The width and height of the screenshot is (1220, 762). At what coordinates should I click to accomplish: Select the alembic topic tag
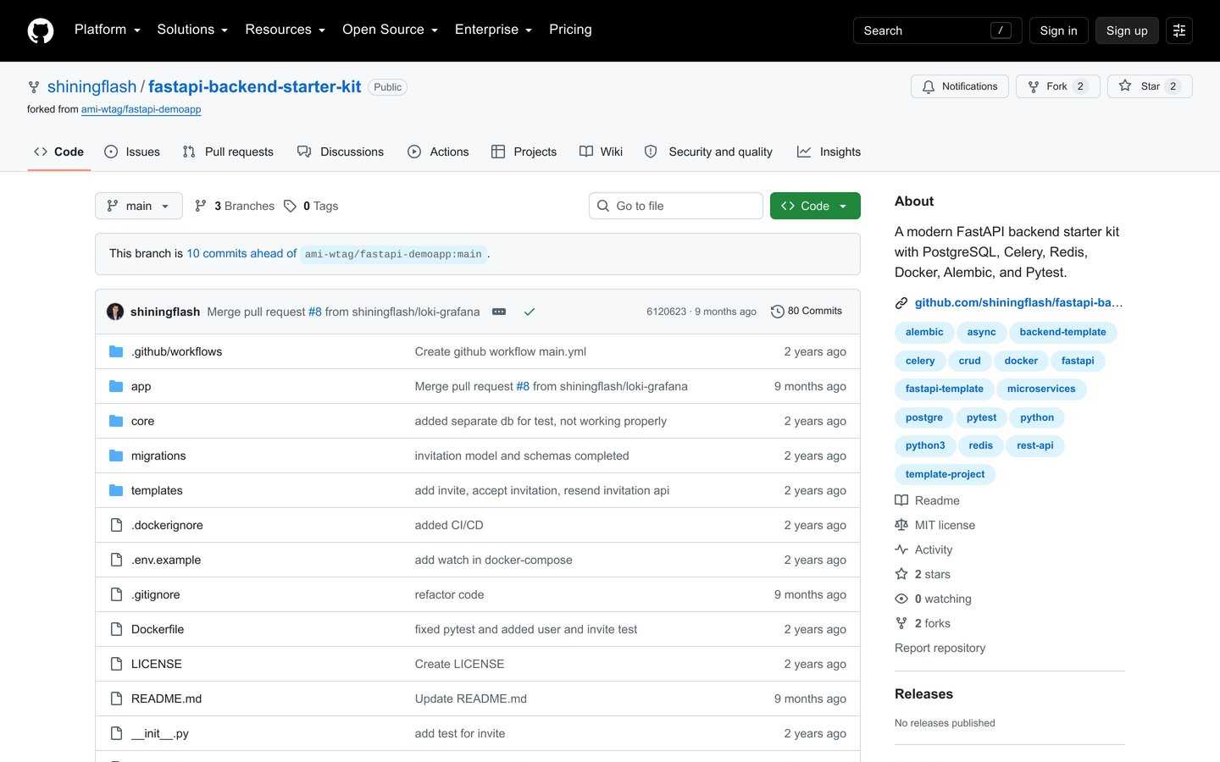pyautogui.click(x=924, y=332)
